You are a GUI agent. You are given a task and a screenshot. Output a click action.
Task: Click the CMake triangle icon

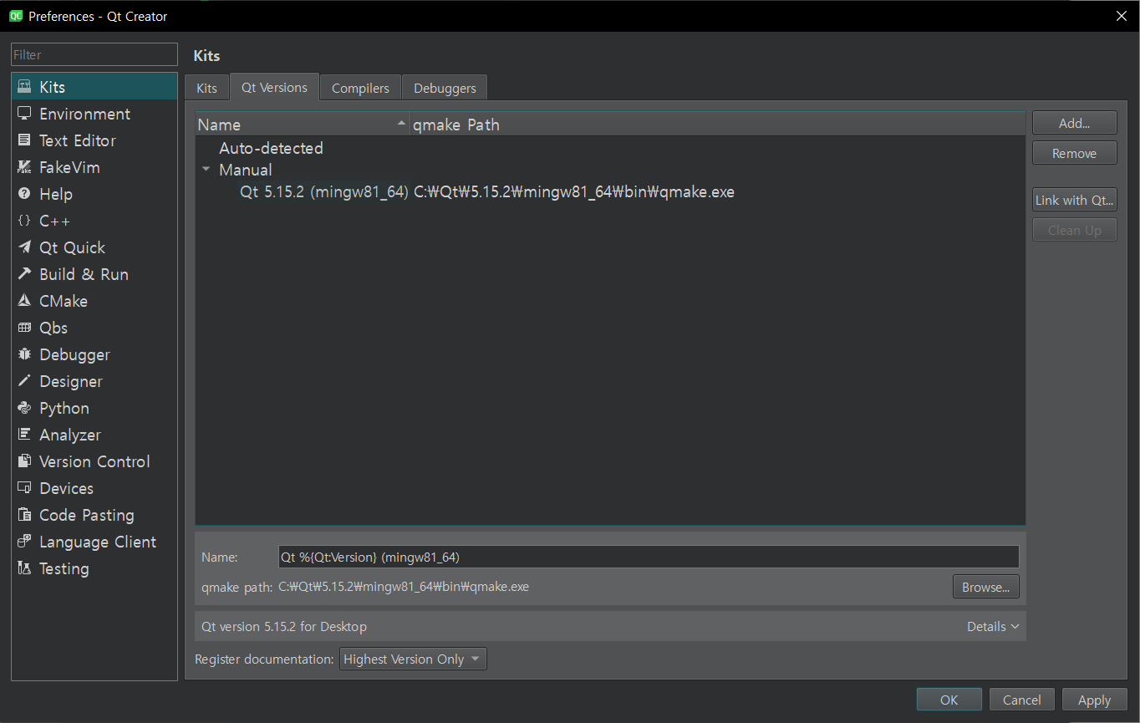(24, 301)
